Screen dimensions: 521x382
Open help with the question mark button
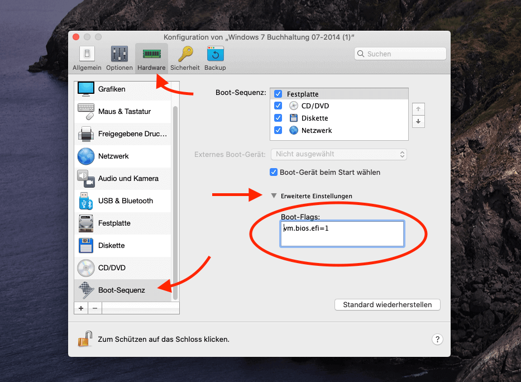(437, 339)
